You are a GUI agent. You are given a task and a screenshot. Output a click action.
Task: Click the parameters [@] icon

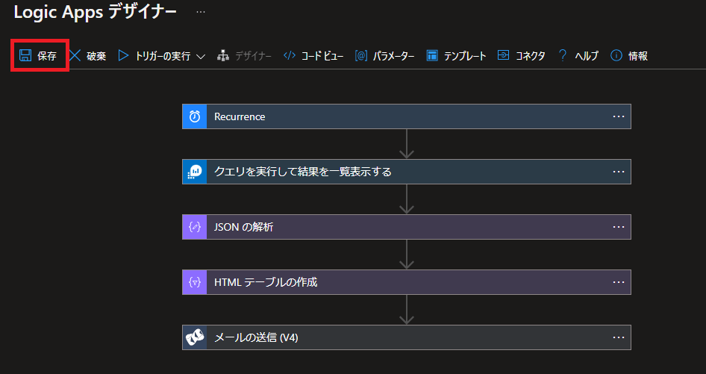point(361,55)
